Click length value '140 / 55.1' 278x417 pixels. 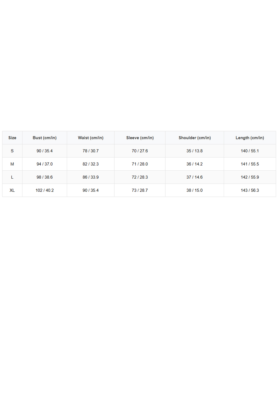tap(250, 151)
